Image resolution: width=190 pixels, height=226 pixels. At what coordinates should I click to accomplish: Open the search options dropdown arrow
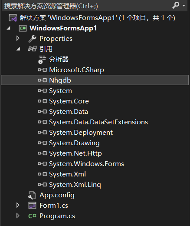[x=184, y=6]
